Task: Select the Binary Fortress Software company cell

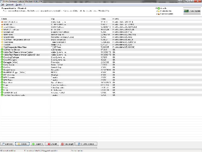Action: click(x=60, y=32)
